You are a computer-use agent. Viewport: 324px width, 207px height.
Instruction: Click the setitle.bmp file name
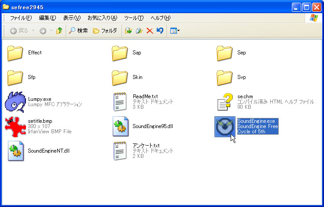click(40, 121)
